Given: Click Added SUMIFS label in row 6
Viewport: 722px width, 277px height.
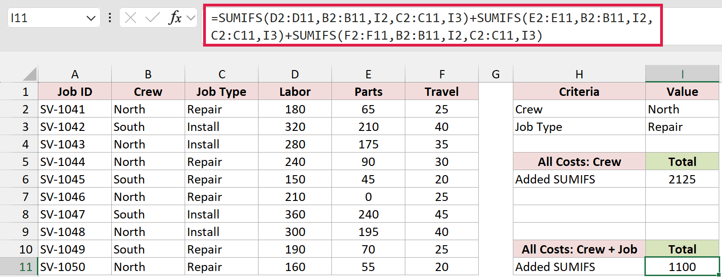Looking at the screenshot, I should coord(579,179).
